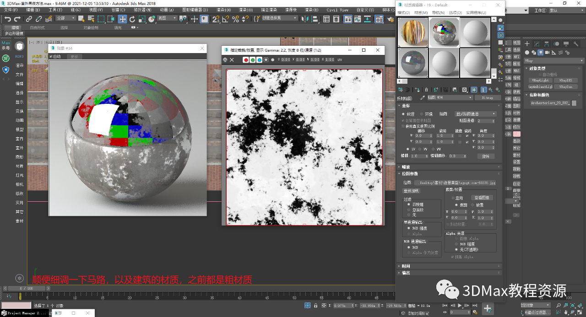Screen dimensions: 586x317
Task: Uncheck the U-direction 瓷砖 tiling checkbox
Action: coord(467,136)
